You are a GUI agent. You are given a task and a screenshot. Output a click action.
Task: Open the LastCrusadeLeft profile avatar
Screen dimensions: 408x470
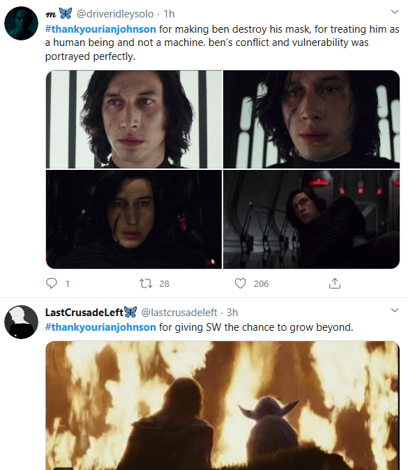click(22, 322)
